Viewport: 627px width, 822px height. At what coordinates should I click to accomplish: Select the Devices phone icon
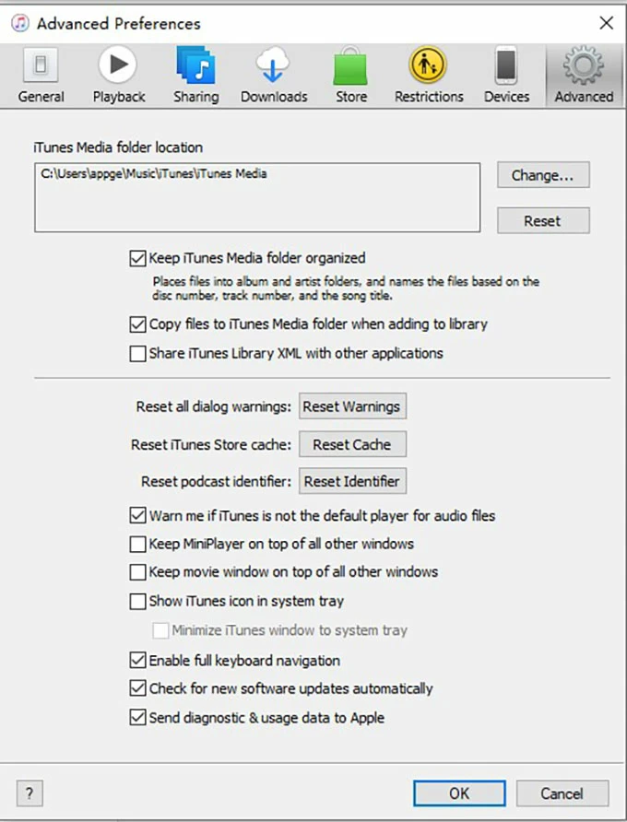pos(506,67)
